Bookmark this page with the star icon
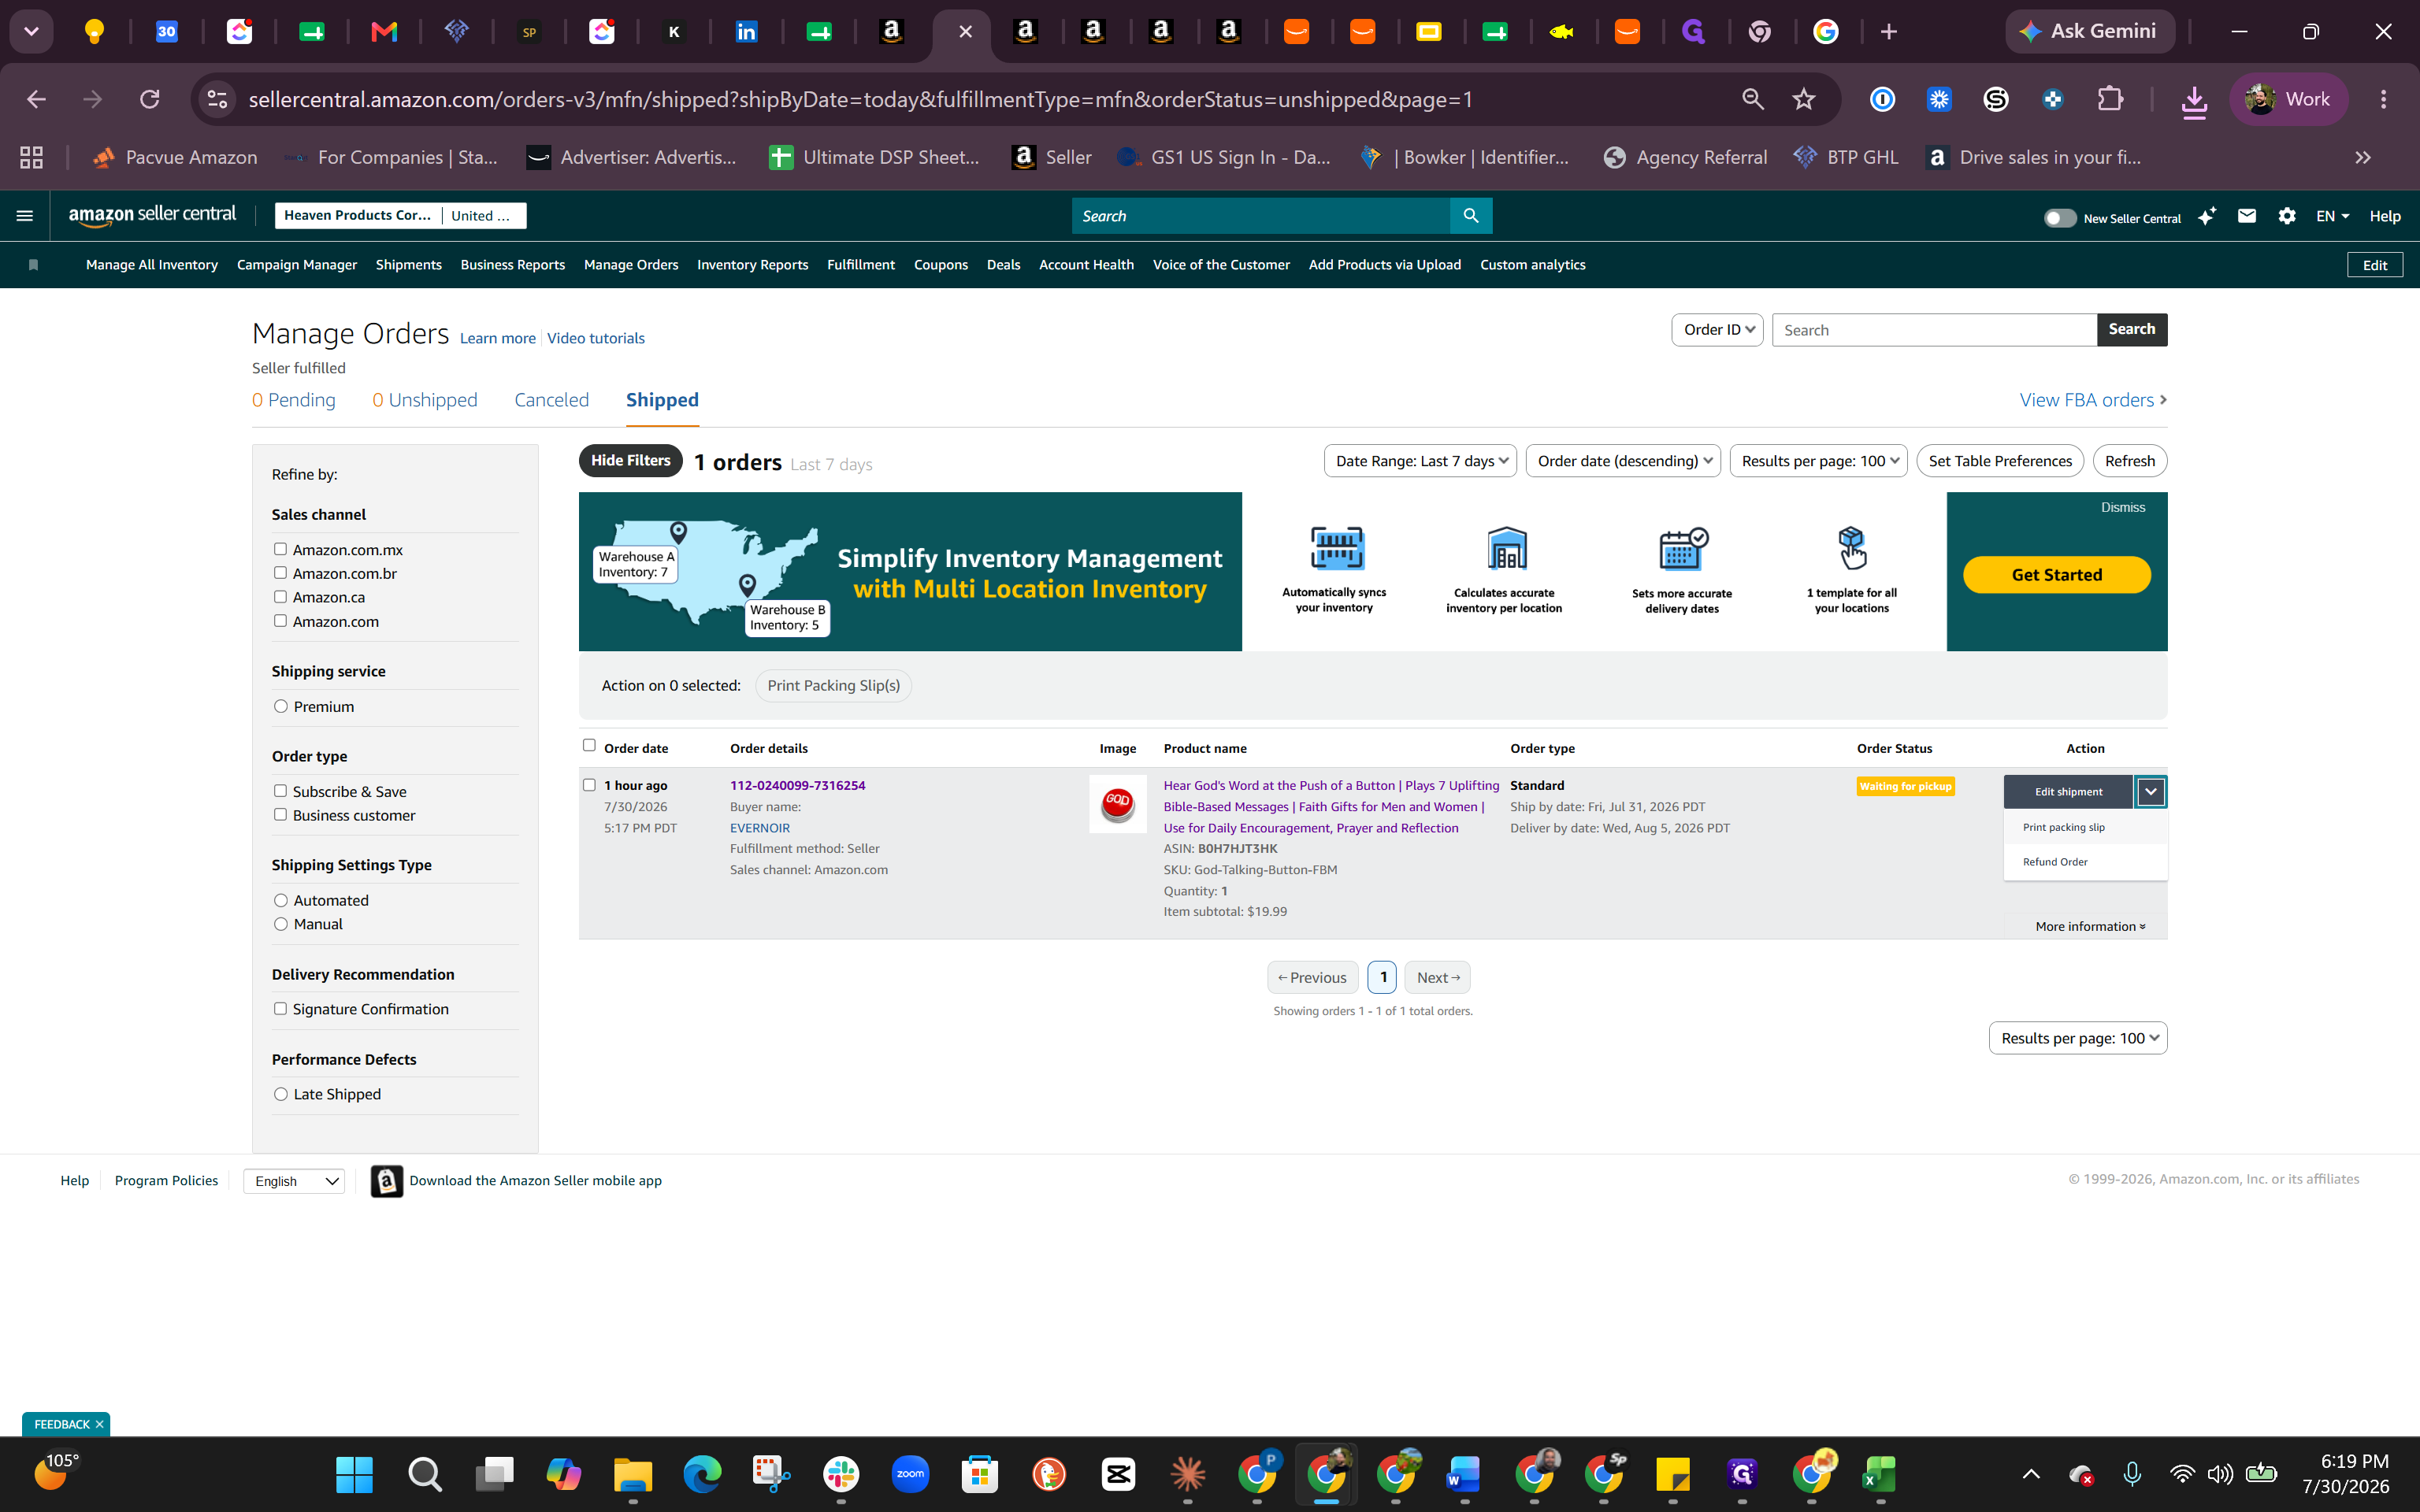This screenshot has height=1512, width=2420. [x=1804, y=99]
